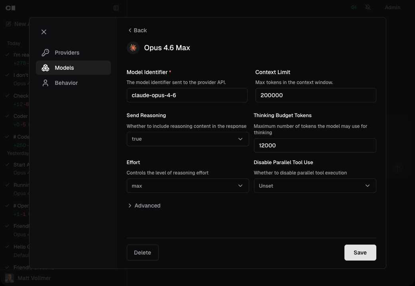Toggle the sidebar panel icon

tap(116, 8)
